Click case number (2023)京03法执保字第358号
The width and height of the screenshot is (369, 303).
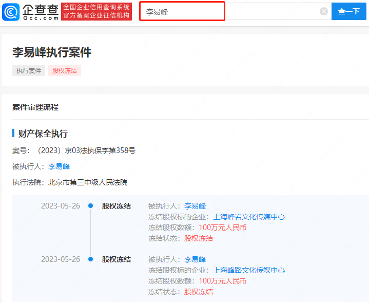86,150
